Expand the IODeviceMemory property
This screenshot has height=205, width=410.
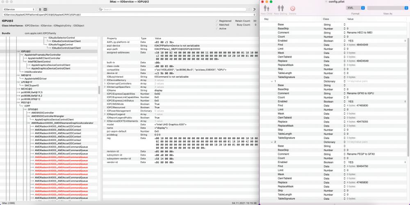(x=105, y=80)
